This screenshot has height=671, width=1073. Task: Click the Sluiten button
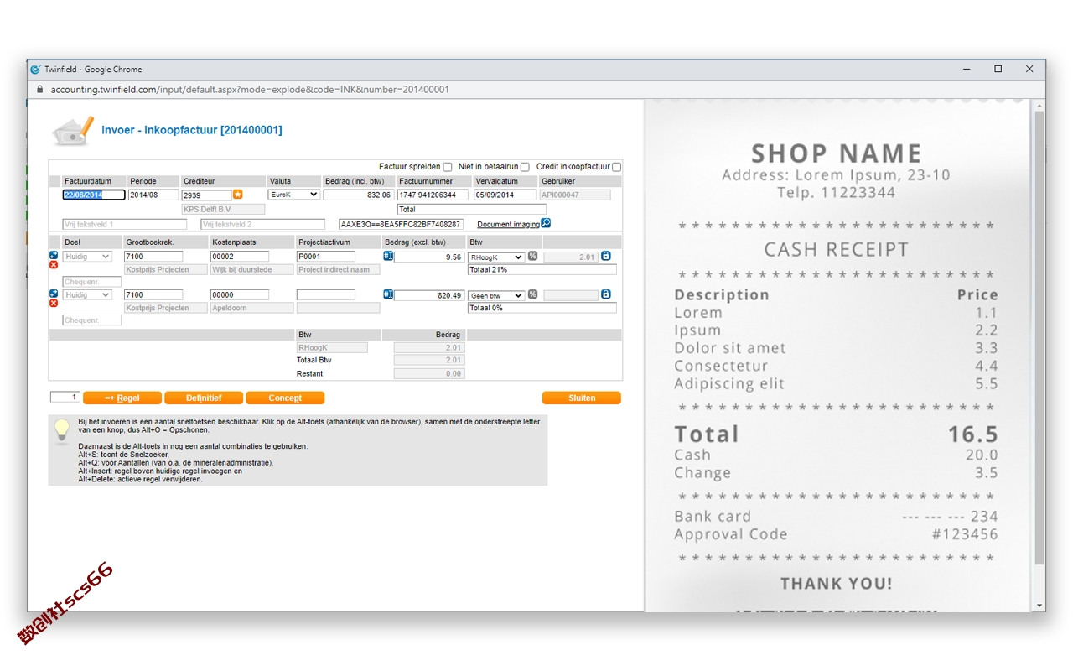[x=582, y=398]
